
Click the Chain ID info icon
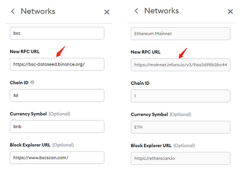click(32, 82)
